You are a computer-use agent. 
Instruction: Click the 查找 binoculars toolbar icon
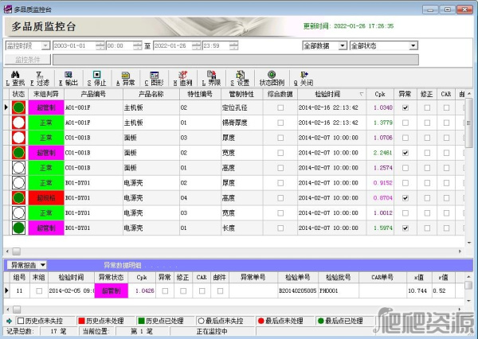[15, 75]
